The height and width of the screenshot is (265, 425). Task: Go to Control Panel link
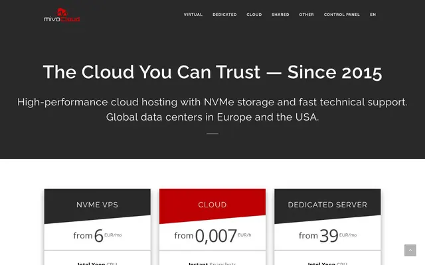[x=342, y=15]
